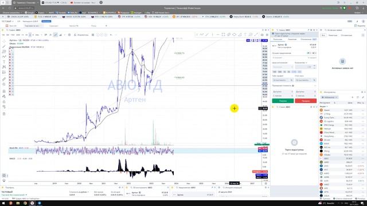Screen dimensions: 367x206
Task: Open the Виджеты widgets button
Action: pos(360,26)
